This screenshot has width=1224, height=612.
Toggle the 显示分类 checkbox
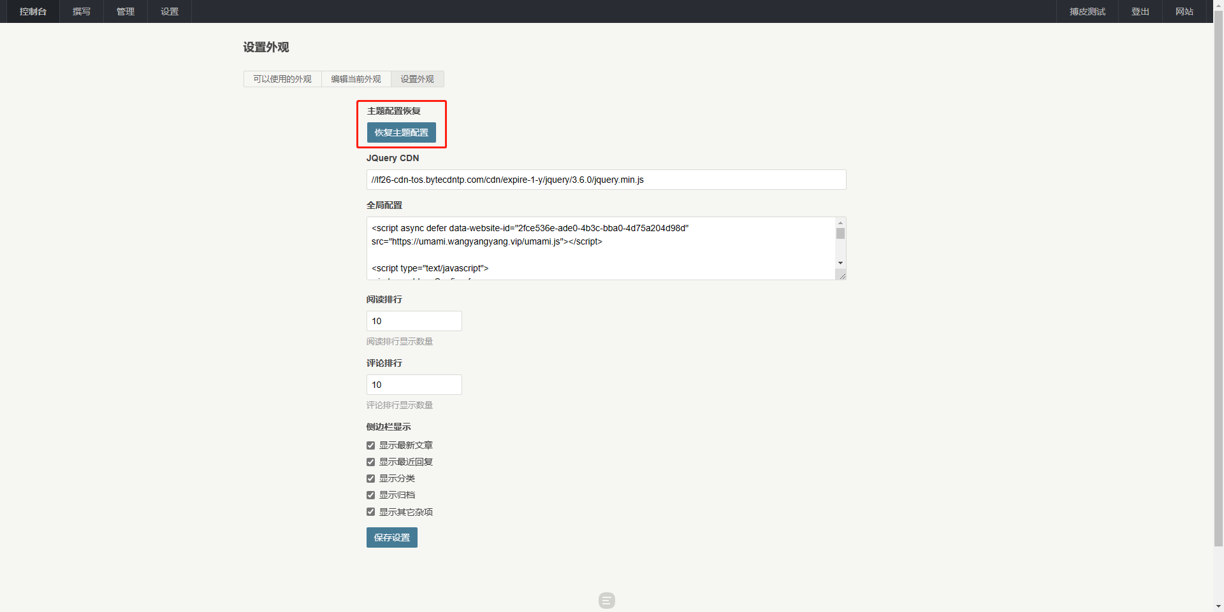(370, 478)
